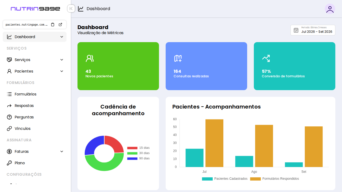Click the Jul orange Formulários Respondidos bar
Image resolution: width=342 pixels, height=192 pixels.
pos(214,143)
